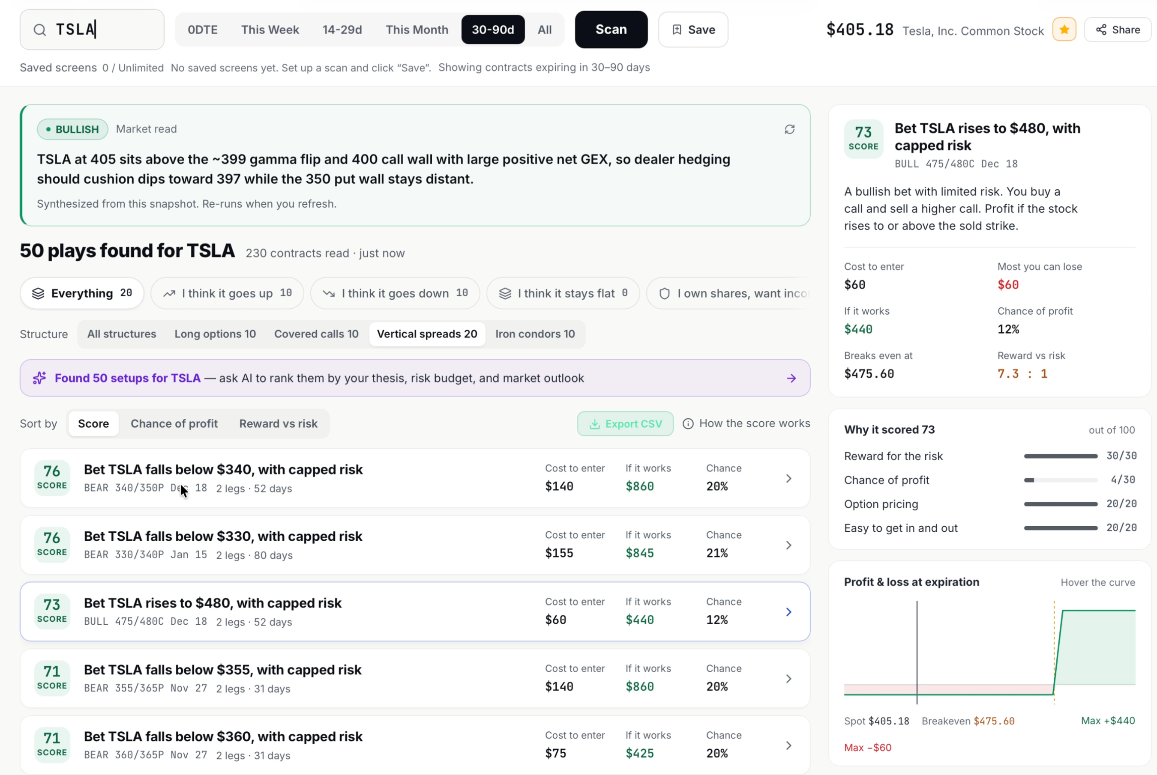
Task: Filter structure to Long options 10
Action: click(x=215, y=334)
